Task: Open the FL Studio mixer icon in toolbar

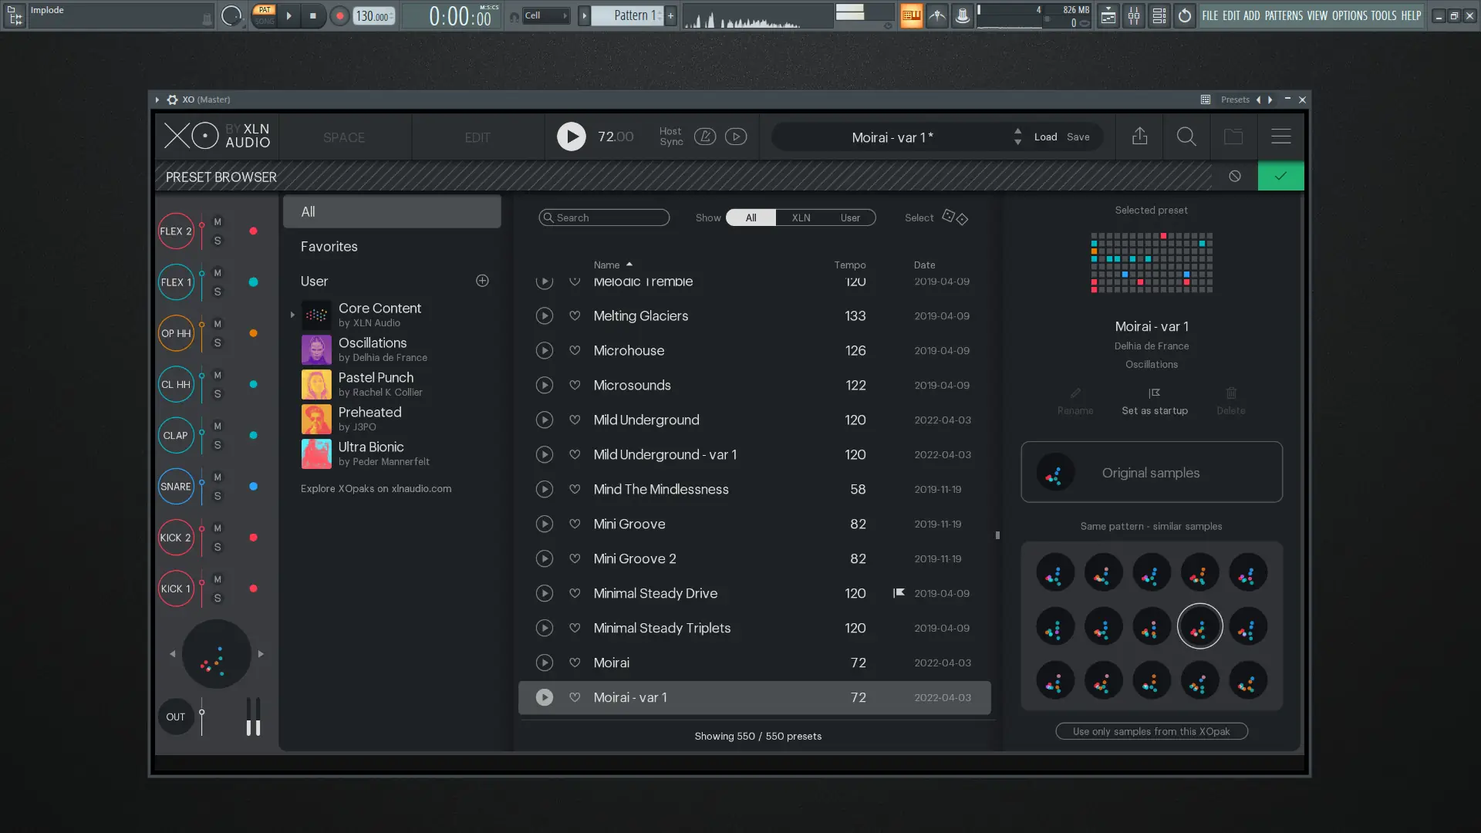Action: (x=1134, y=15)
